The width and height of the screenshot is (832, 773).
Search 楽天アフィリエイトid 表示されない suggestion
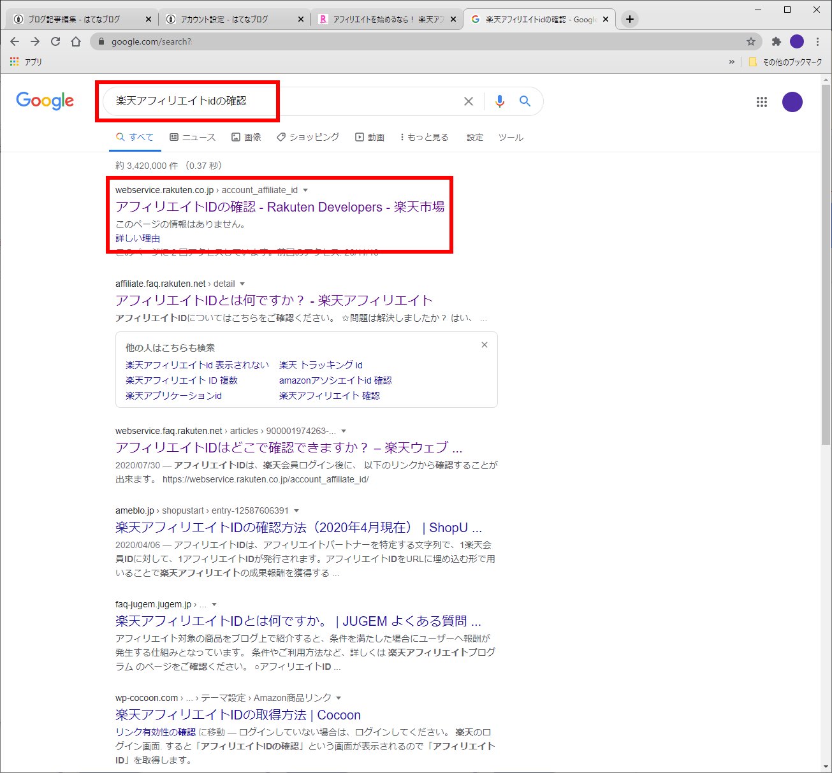pyautogui.click(x=197, y=365)
